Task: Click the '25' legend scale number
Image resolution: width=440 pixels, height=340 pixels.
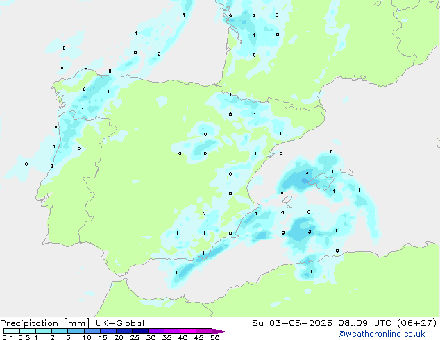Action: pos(135,337)
